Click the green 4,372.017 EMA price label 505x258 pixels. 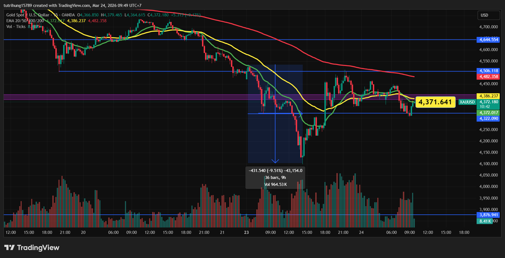coord(488,113)
